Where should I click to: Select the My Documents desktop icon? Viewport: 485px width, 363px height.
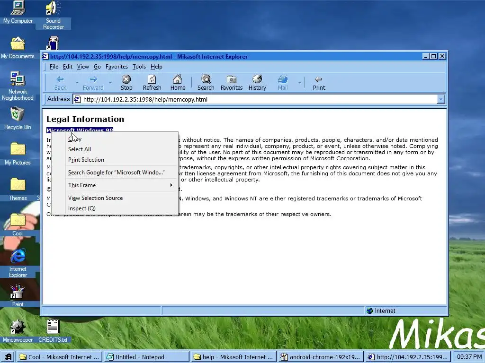pos(18,48)
